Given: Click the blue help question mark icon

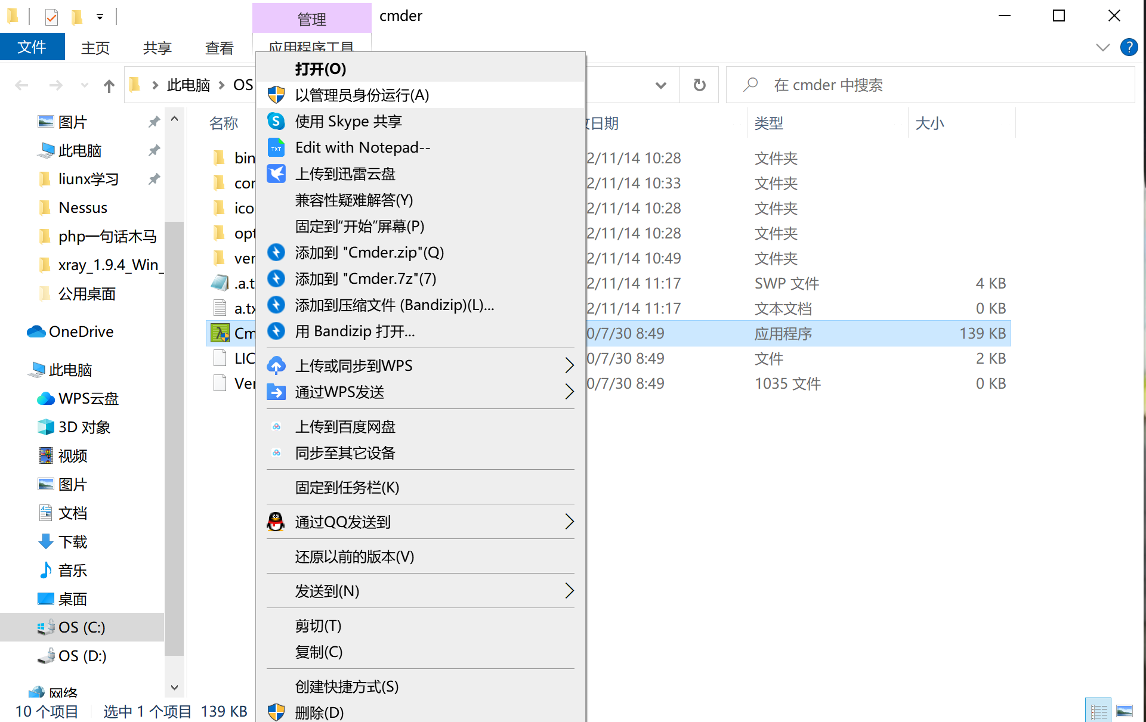Looking at the screenshot, I should click(1129, 47).
